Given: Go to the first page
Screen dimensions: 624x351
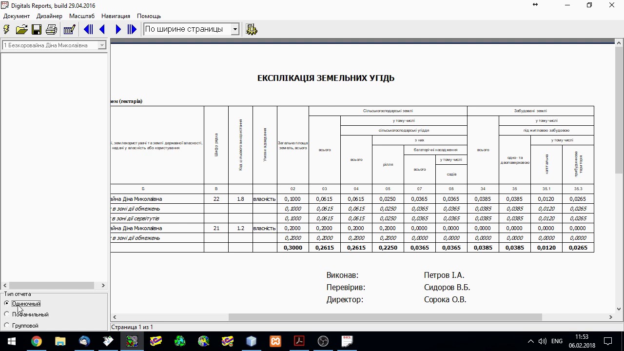Looking at the screenshot, I should [88, 30].
